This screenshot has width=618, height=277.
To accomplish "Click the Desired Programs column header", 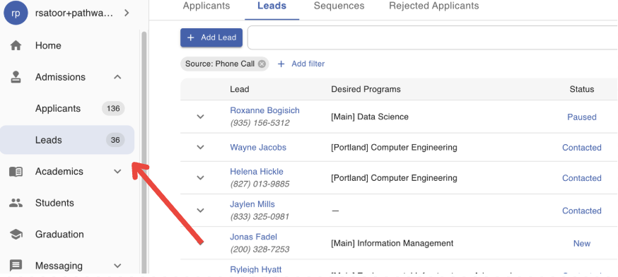I will (366, 89).
